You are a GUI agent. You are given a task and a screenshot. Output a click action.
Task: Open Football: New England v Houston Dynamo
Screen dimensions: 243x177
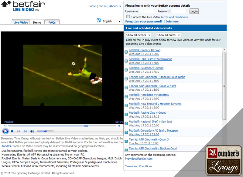pos(155,104)
